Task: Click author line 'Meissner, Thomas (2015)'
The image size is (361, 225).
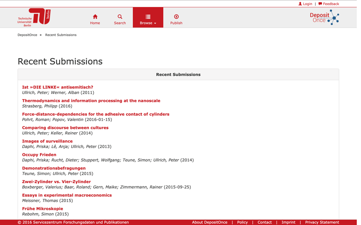Action: tap(47, 201)
